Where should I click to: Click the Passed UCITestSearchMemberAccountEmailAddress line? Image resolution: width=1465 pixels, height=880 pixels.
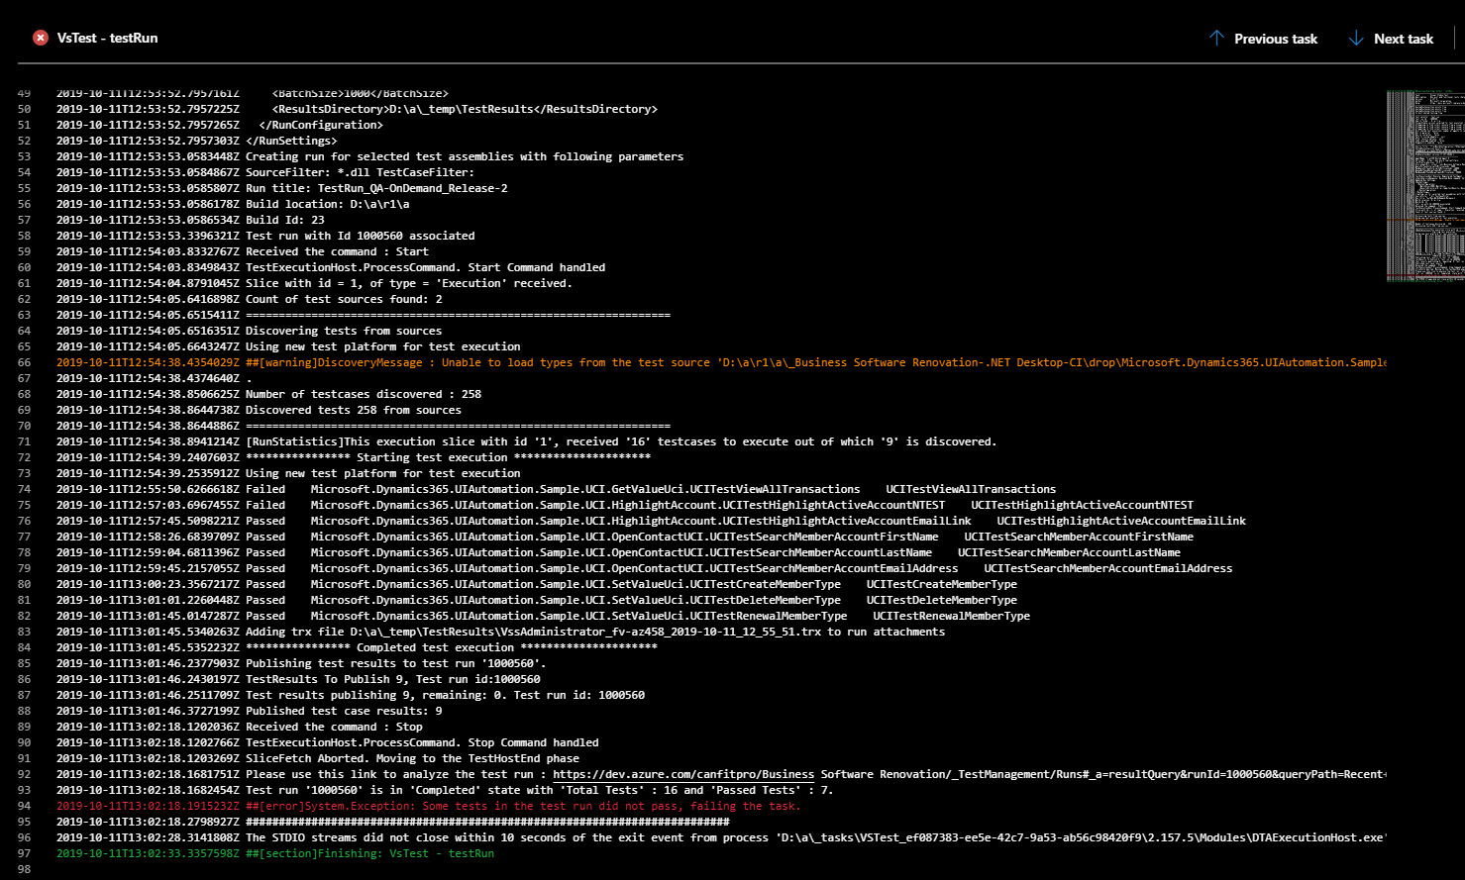644,568
